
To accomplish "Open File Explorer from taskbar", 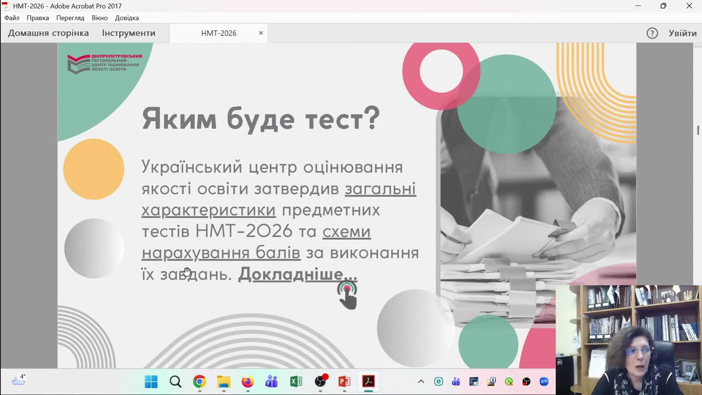I will (223, 381).
